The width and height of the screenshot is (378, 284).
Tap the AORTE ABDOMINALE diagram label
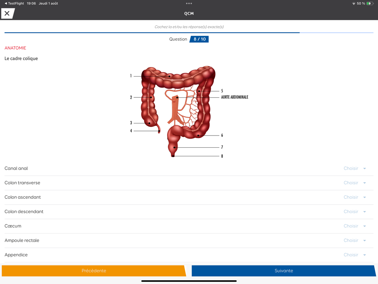(x=235, y=97)
